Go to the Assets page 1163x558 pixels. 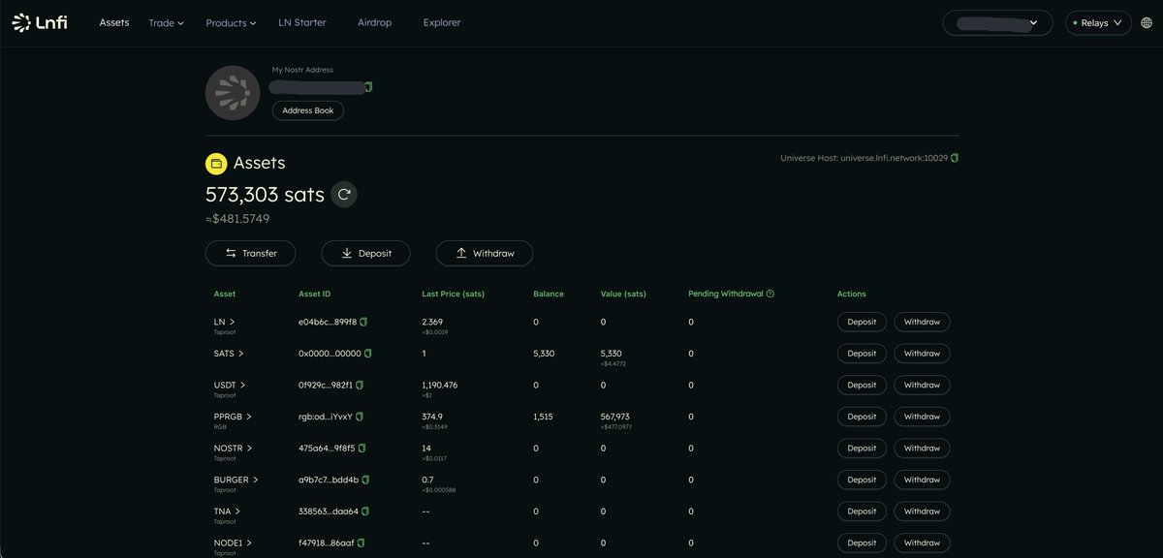(114, 22)
